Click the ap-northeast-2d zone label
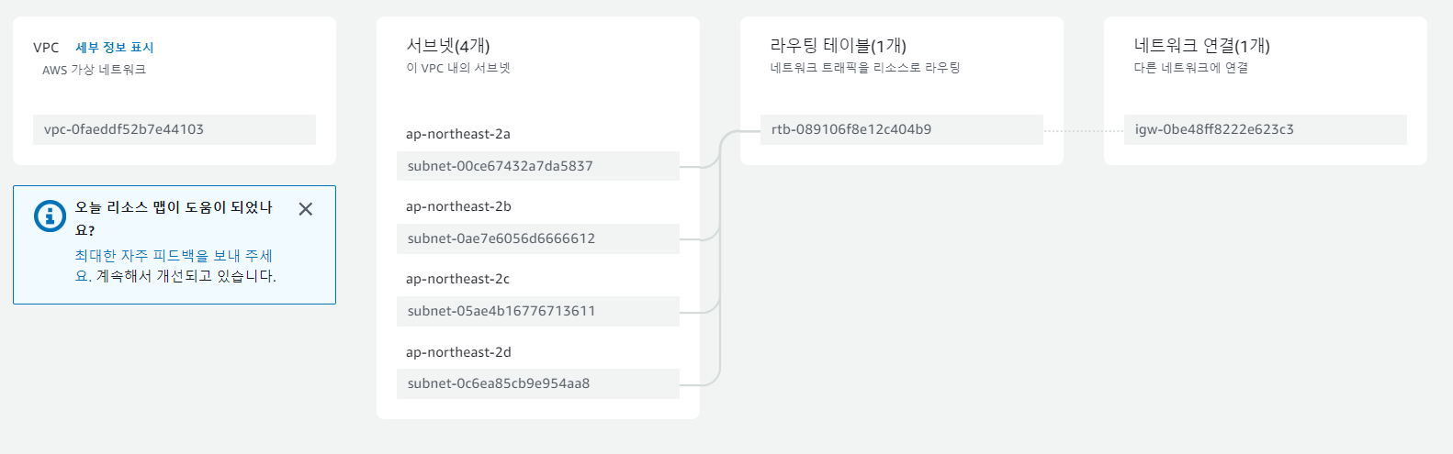 (458, 352)
